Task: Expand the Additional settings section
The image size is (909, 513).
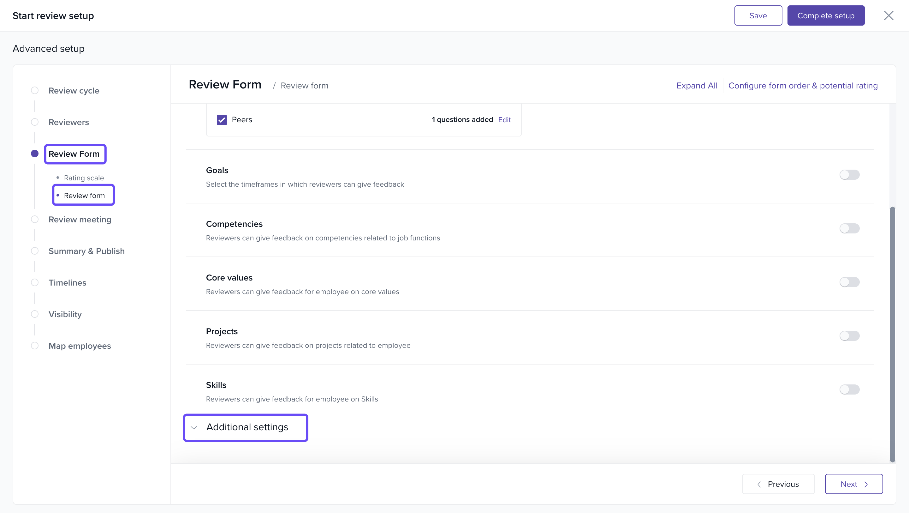Action: coord(247,427)
